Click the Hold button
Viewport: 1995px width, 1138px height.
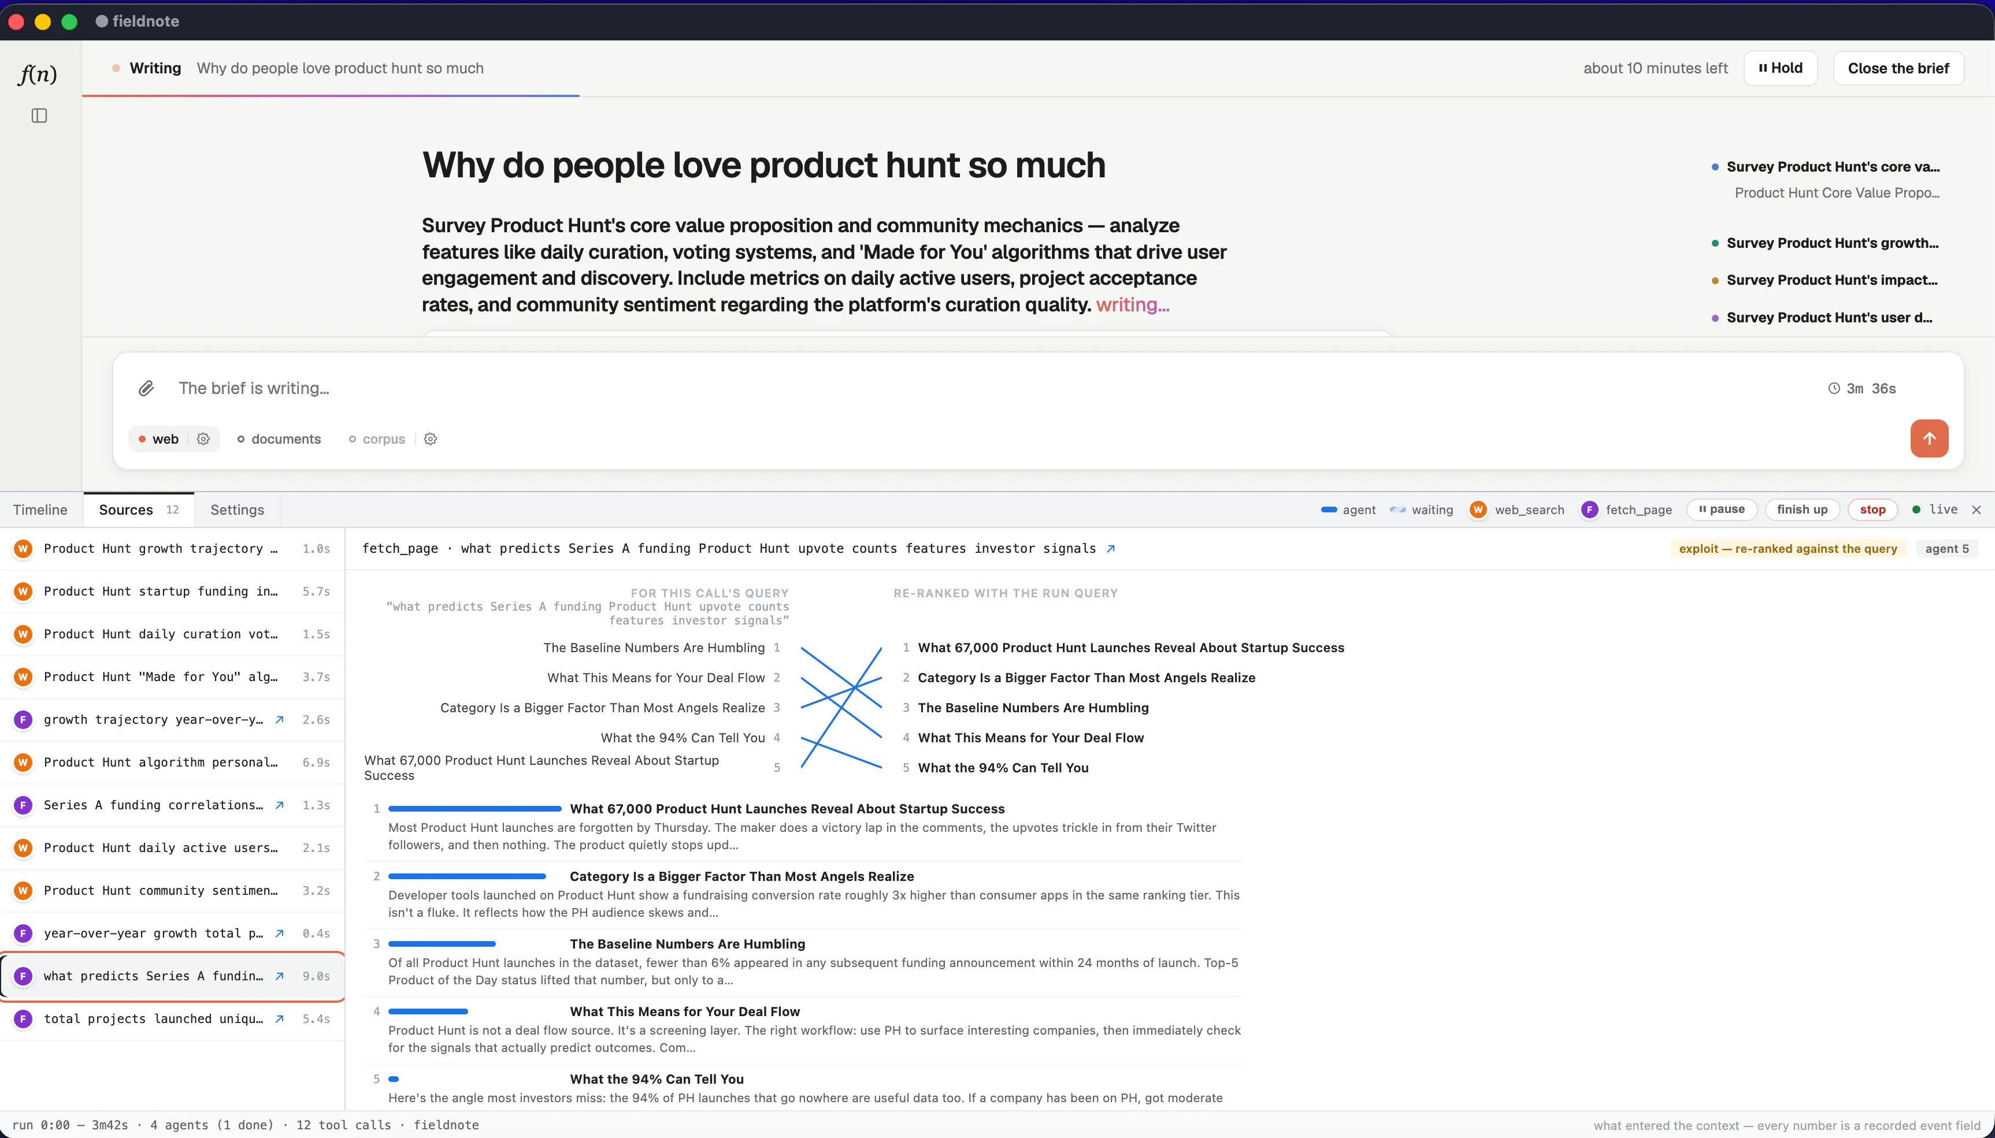1780,68
